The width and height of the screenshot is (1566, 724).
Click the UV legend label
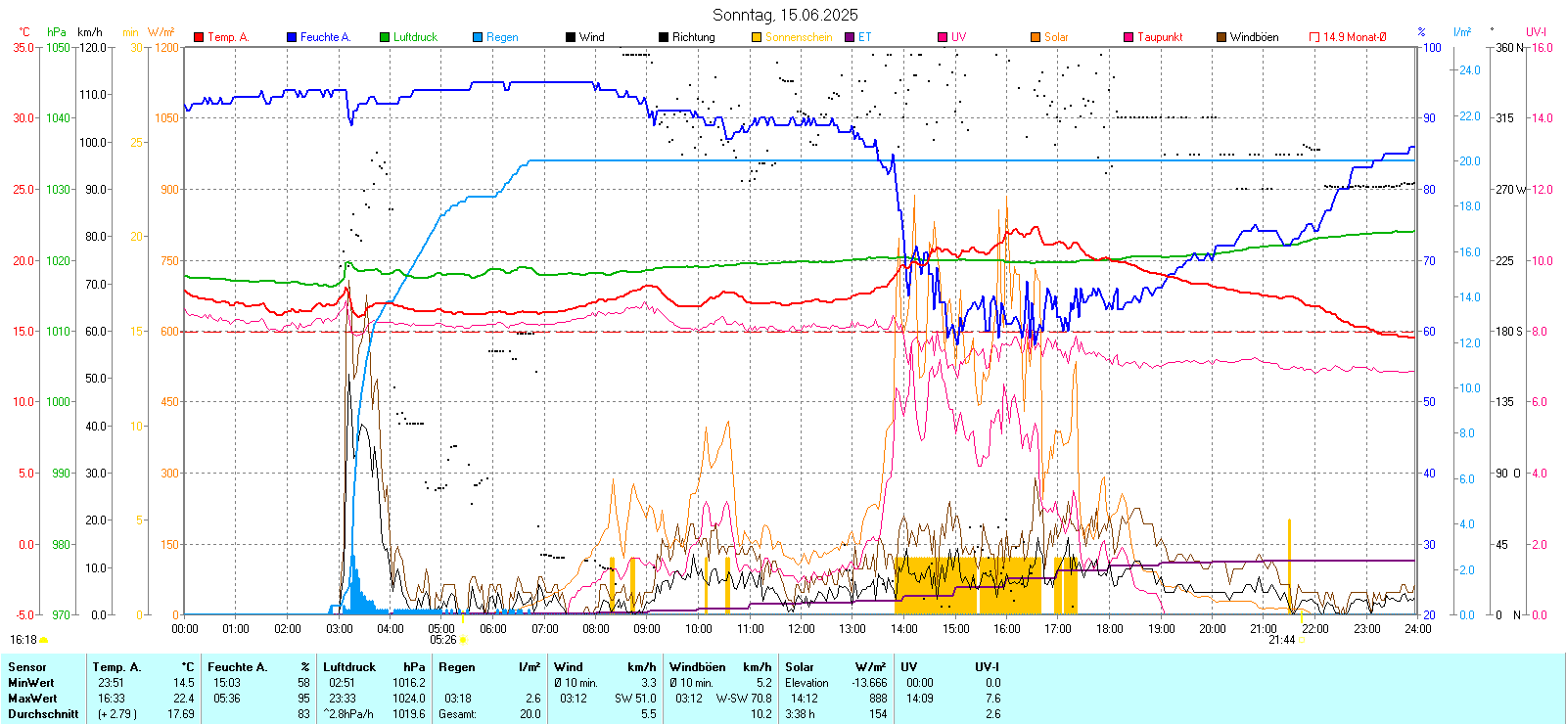tap(958, 37)
